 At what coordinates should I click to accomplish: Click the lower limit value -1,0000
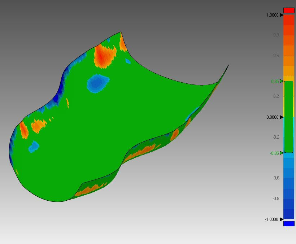(x=272, y=219)
